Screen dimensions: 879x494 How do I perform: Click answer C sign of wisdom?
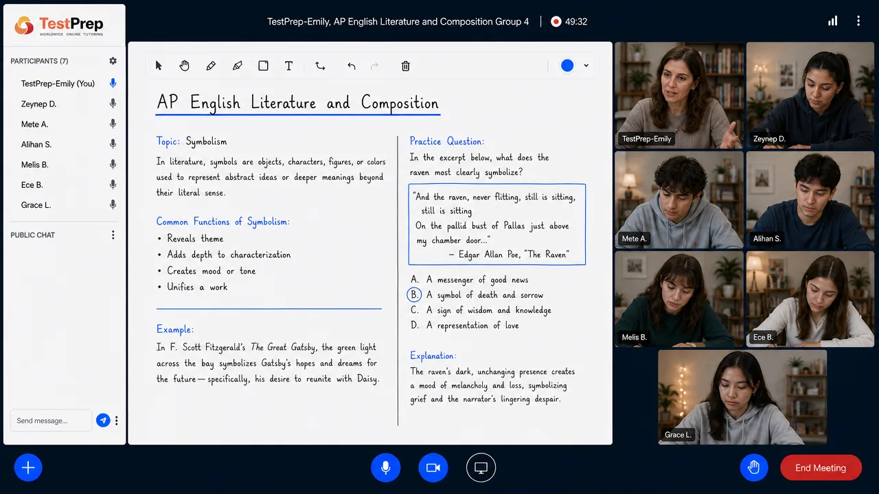click(x=481, y=310)
